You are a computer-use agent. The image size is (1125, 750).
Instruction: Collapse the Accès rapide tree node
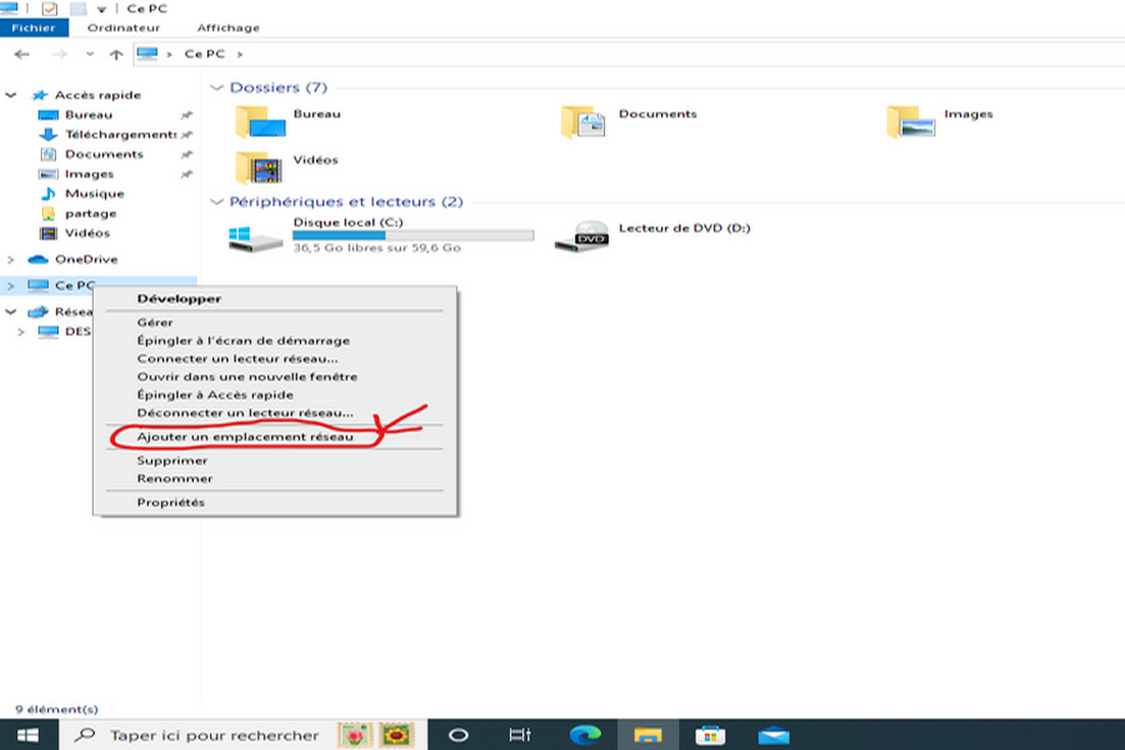(x=10, y=96)
